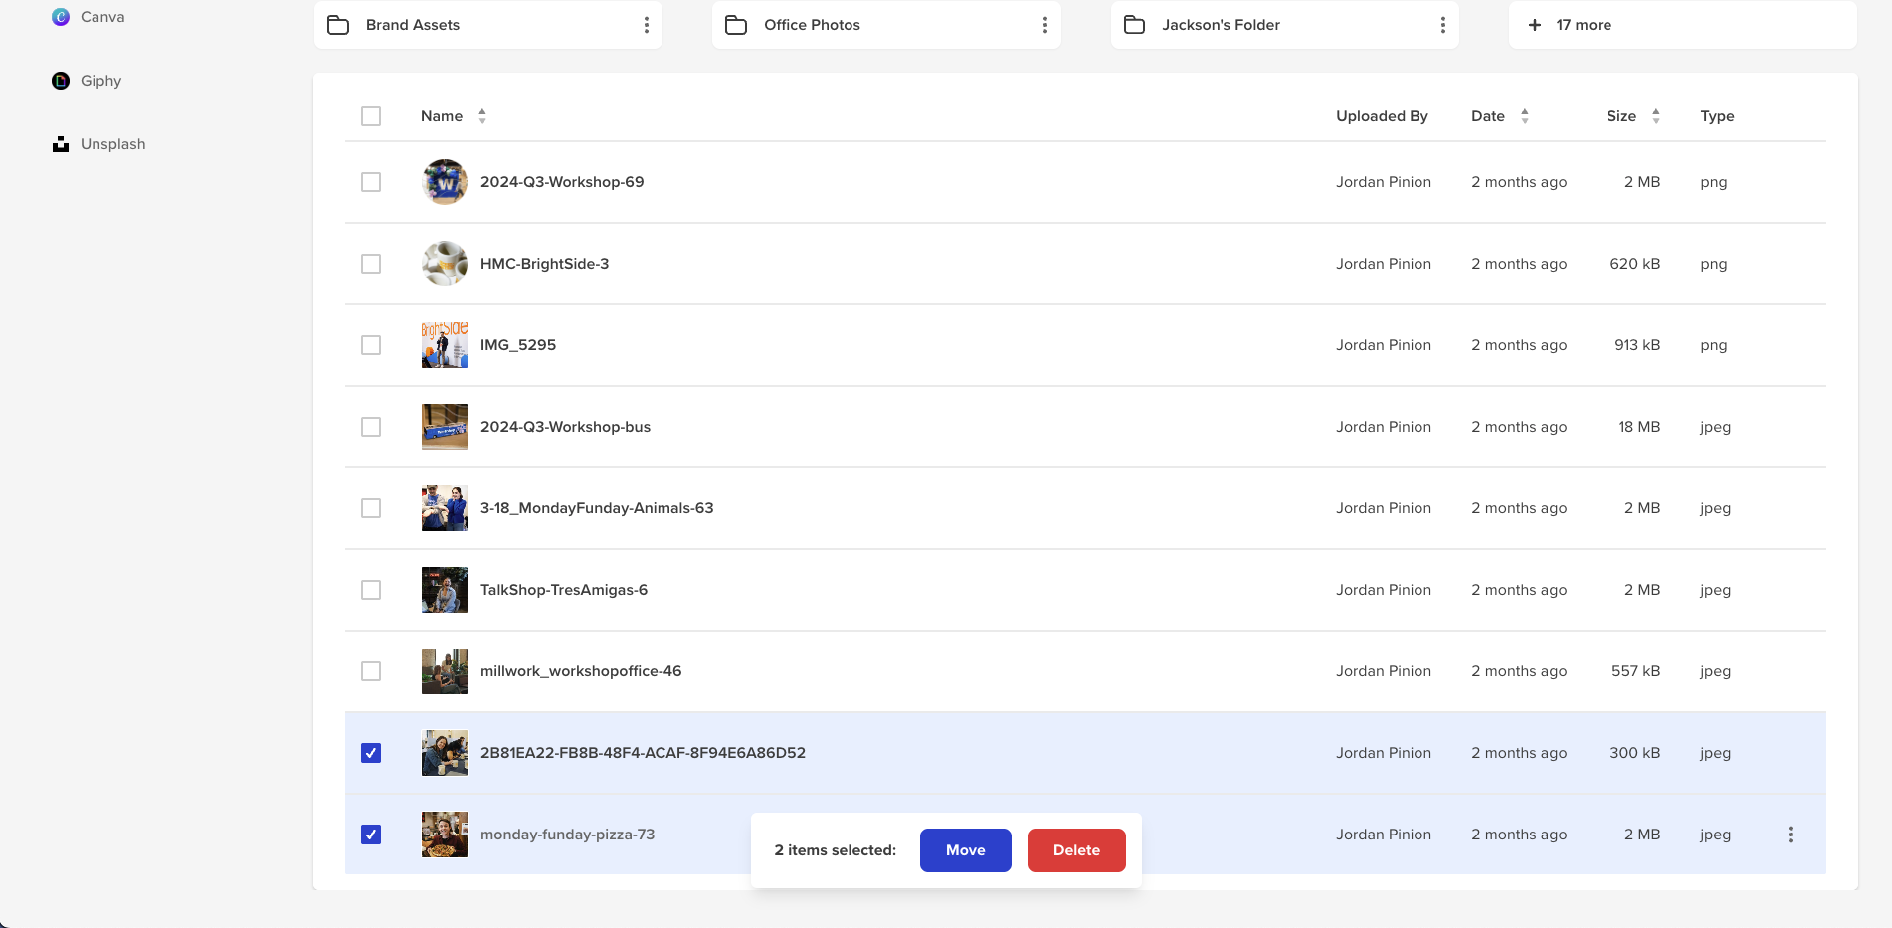
Task: Open Office Photos folder options menu
Action: click(x=1044, y=25)
